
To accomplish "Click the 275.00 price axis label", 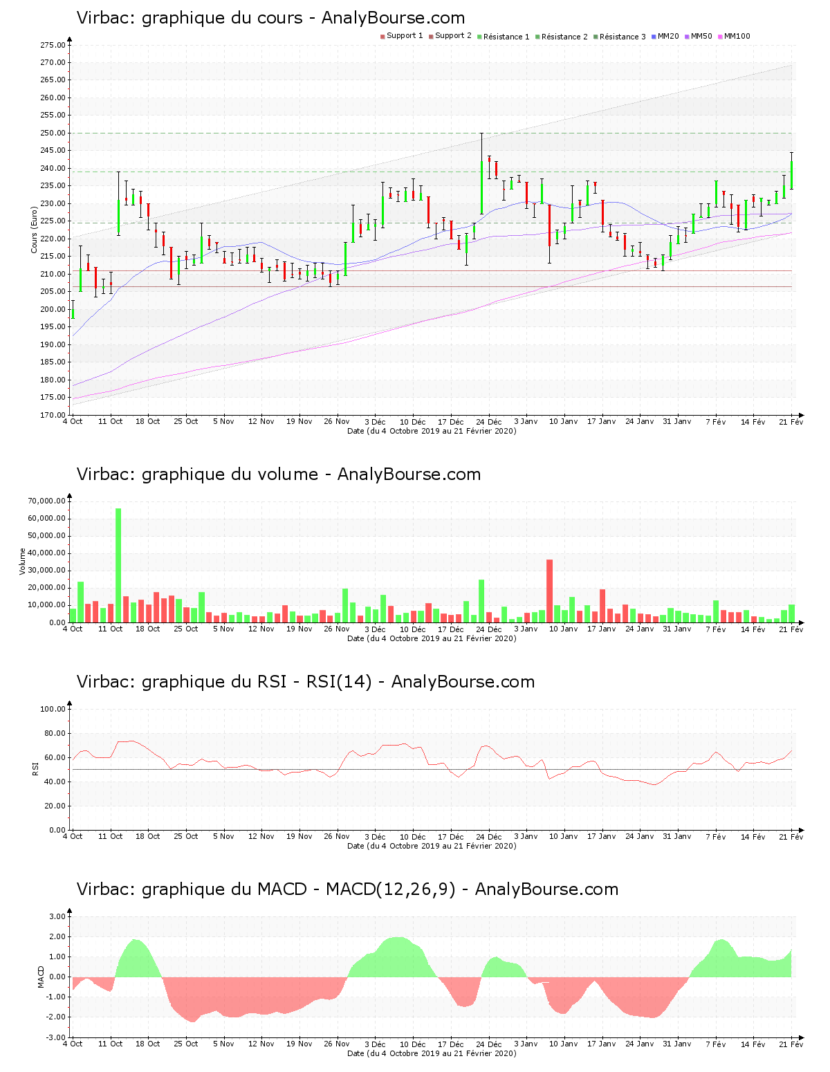I will (53, 45).
